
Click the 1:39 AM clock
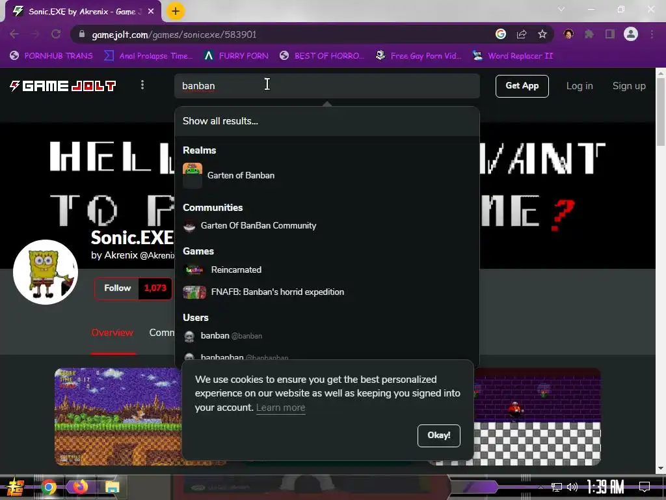(606, 487)
